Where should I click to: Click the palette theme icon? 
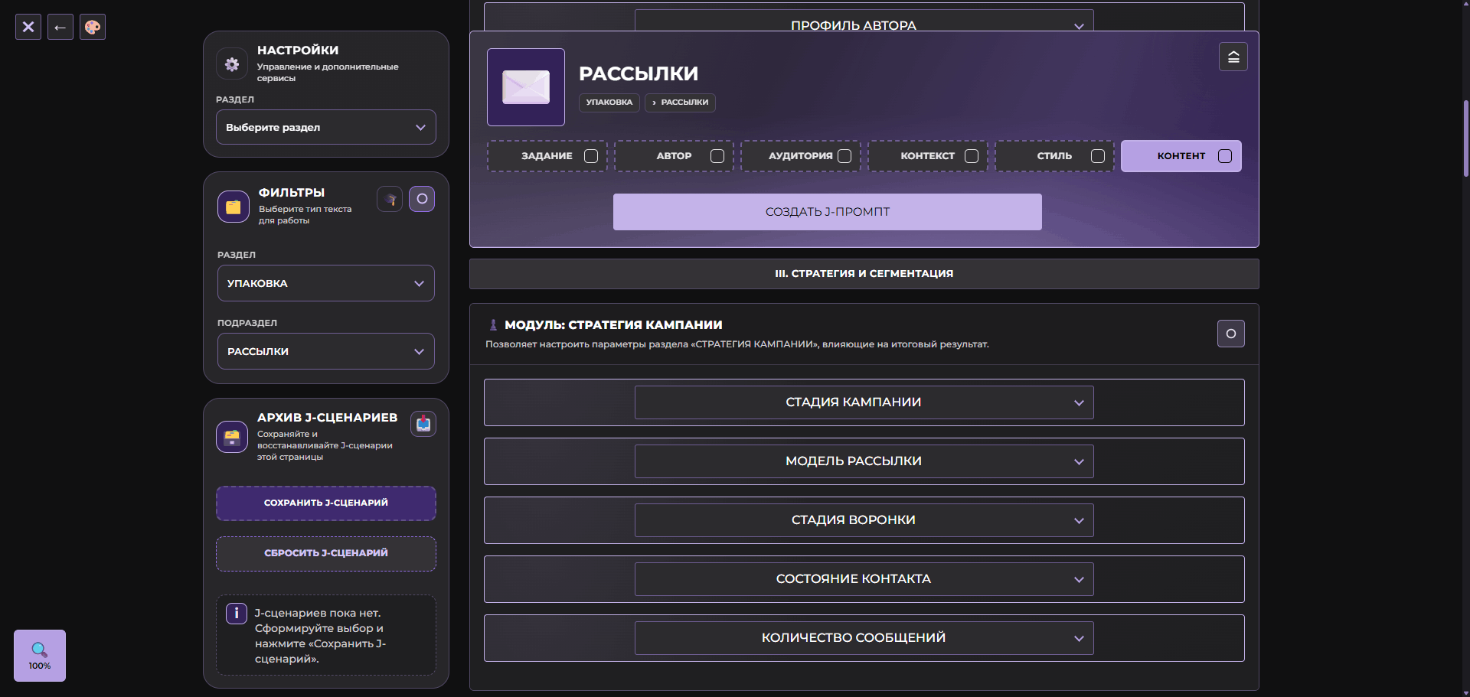[x=93, y=28]
